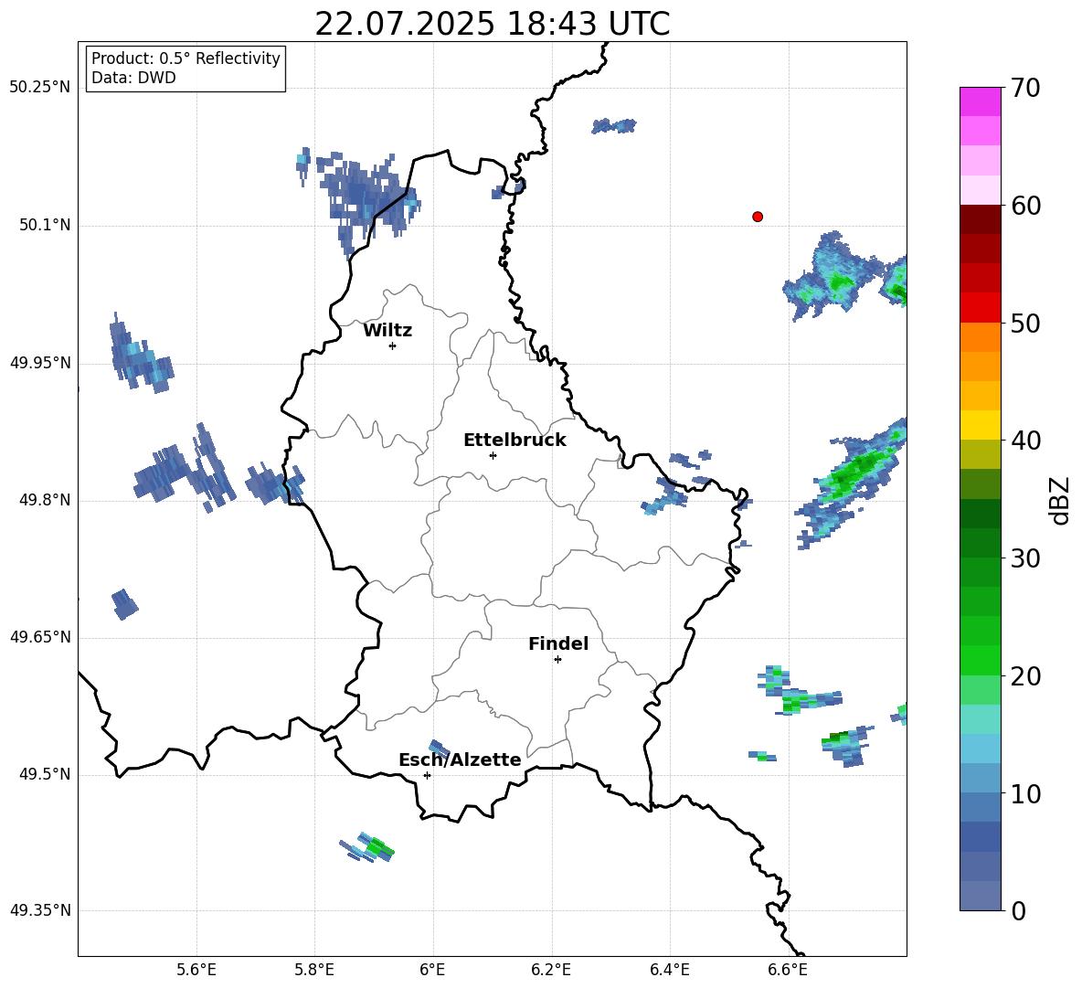Screen dimensions: 1082x988
Task: Click the red dot marker on the map
Action: (x=757, y=217)
